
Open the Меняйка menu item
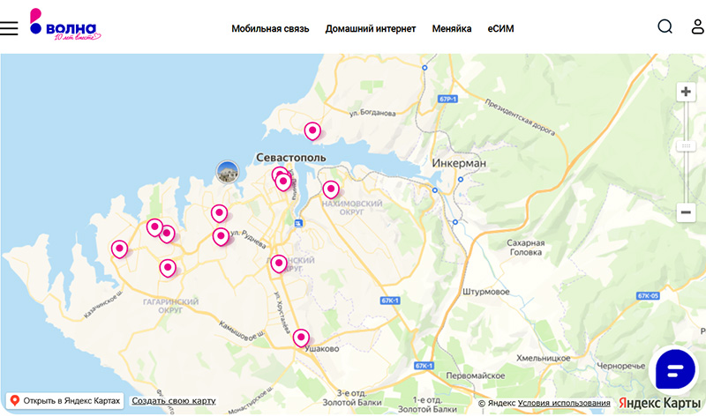point(452,28)
